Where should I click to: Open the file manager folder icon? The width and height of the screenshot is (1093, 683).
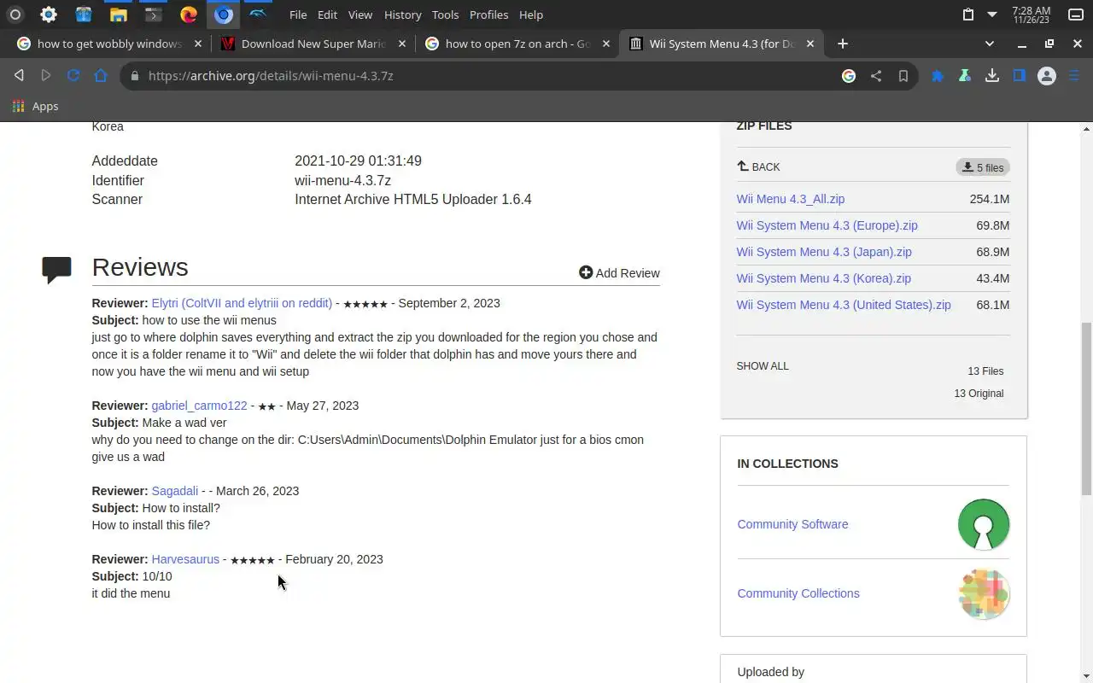119,15
